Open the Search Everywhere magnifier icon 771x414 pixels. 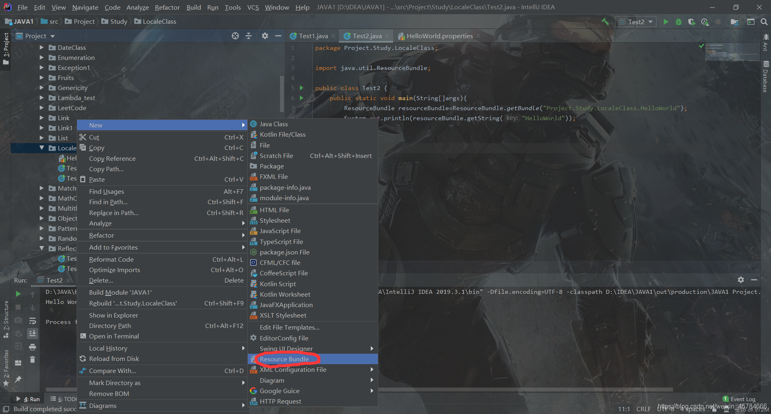click(764, 22)
